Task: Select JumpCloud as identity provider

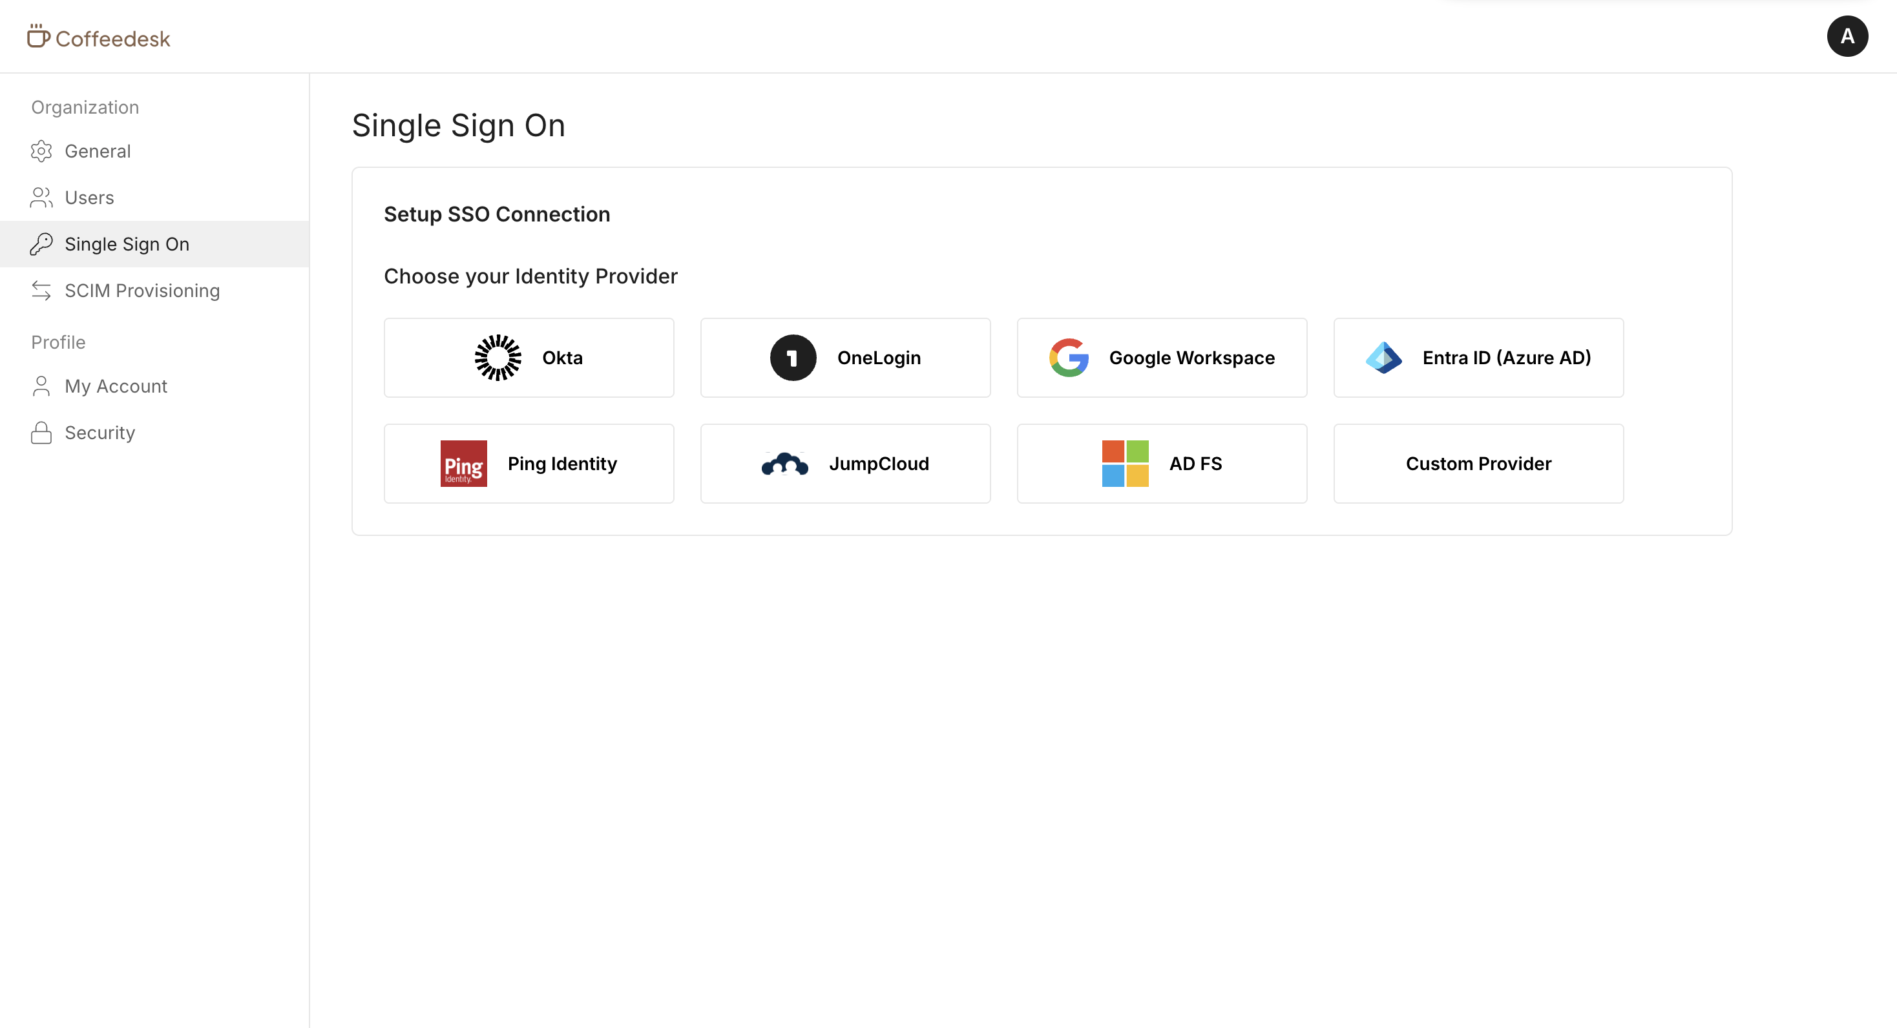Action: click(844, 464)
